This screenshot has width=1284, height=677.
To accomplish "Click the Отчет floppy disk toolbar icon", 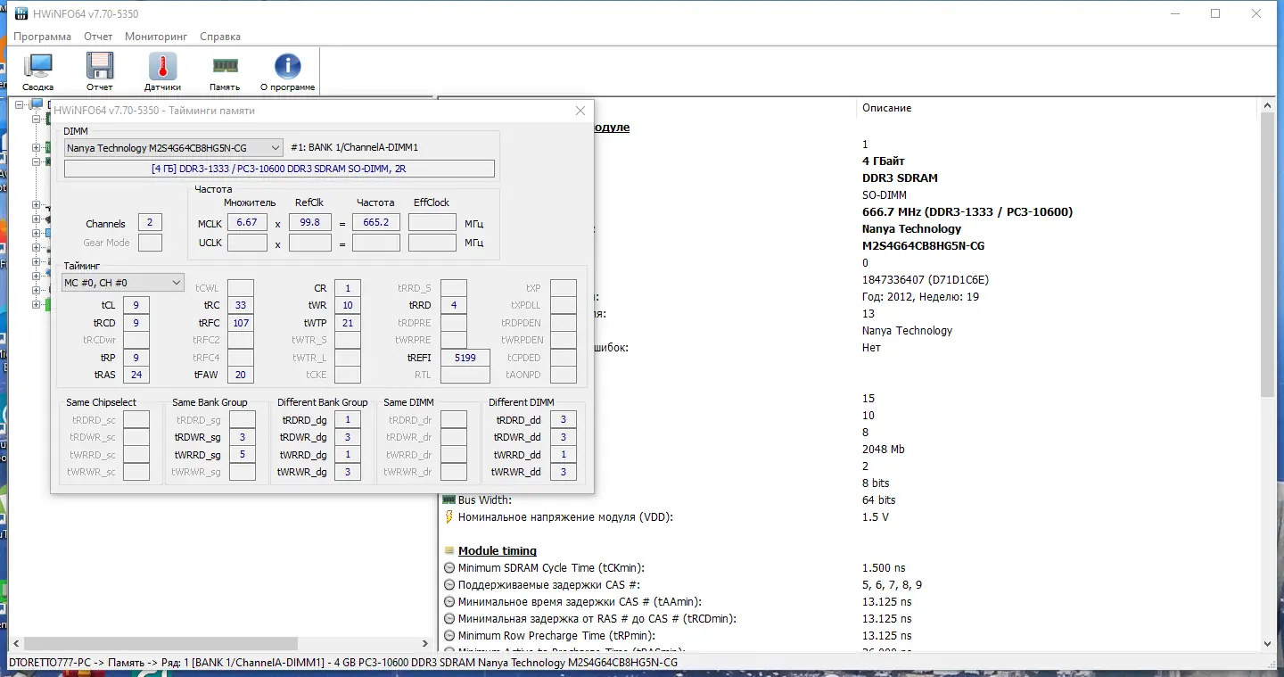I will pyautogui.click(x=99, y=71).
